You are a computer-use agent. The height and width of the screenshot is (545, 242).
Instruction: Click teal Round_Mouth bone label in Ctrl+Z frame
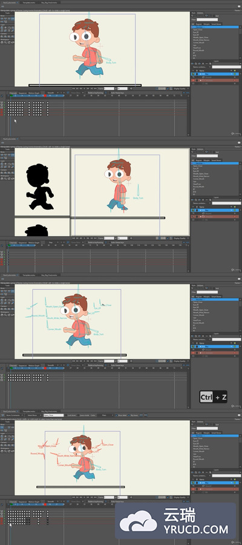(39, 315)
